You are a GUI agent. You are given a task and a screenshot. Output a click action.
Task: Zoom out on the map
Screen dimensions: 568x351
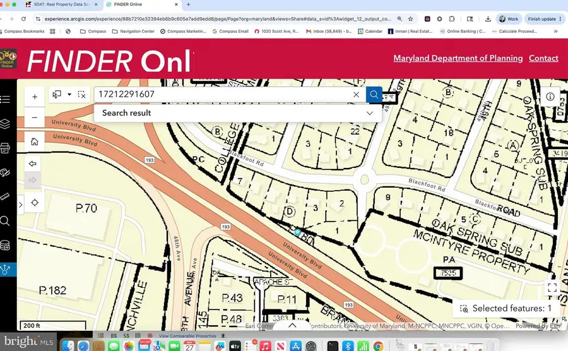(x=35, y=117)
